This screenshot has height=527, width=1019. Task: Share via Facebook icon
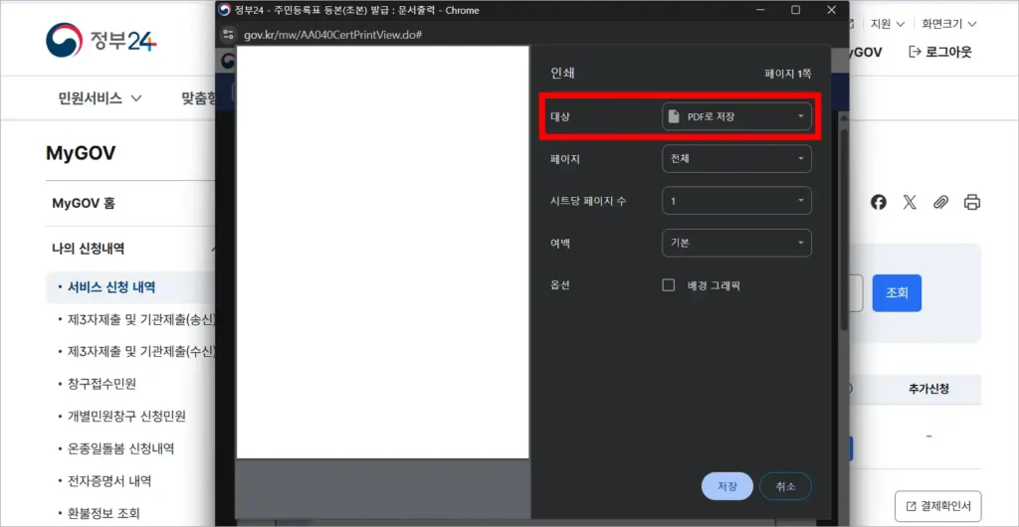point(879,202)
